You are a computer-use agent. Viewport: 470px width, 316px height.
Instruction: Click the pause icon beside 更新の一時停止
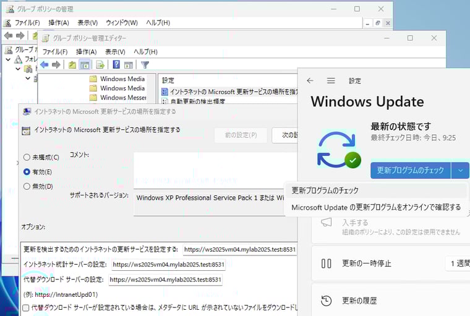pos(326,263)
